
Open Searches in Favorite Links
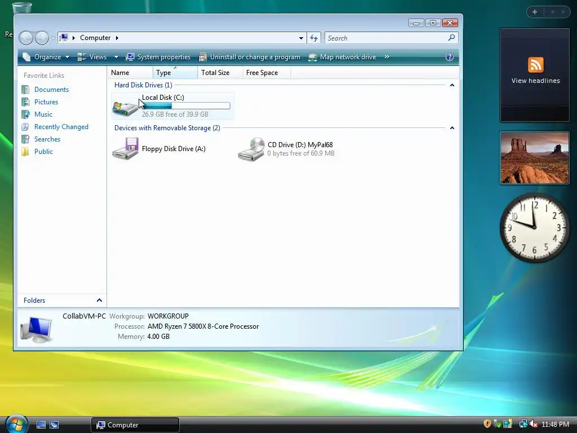(47, 139)
